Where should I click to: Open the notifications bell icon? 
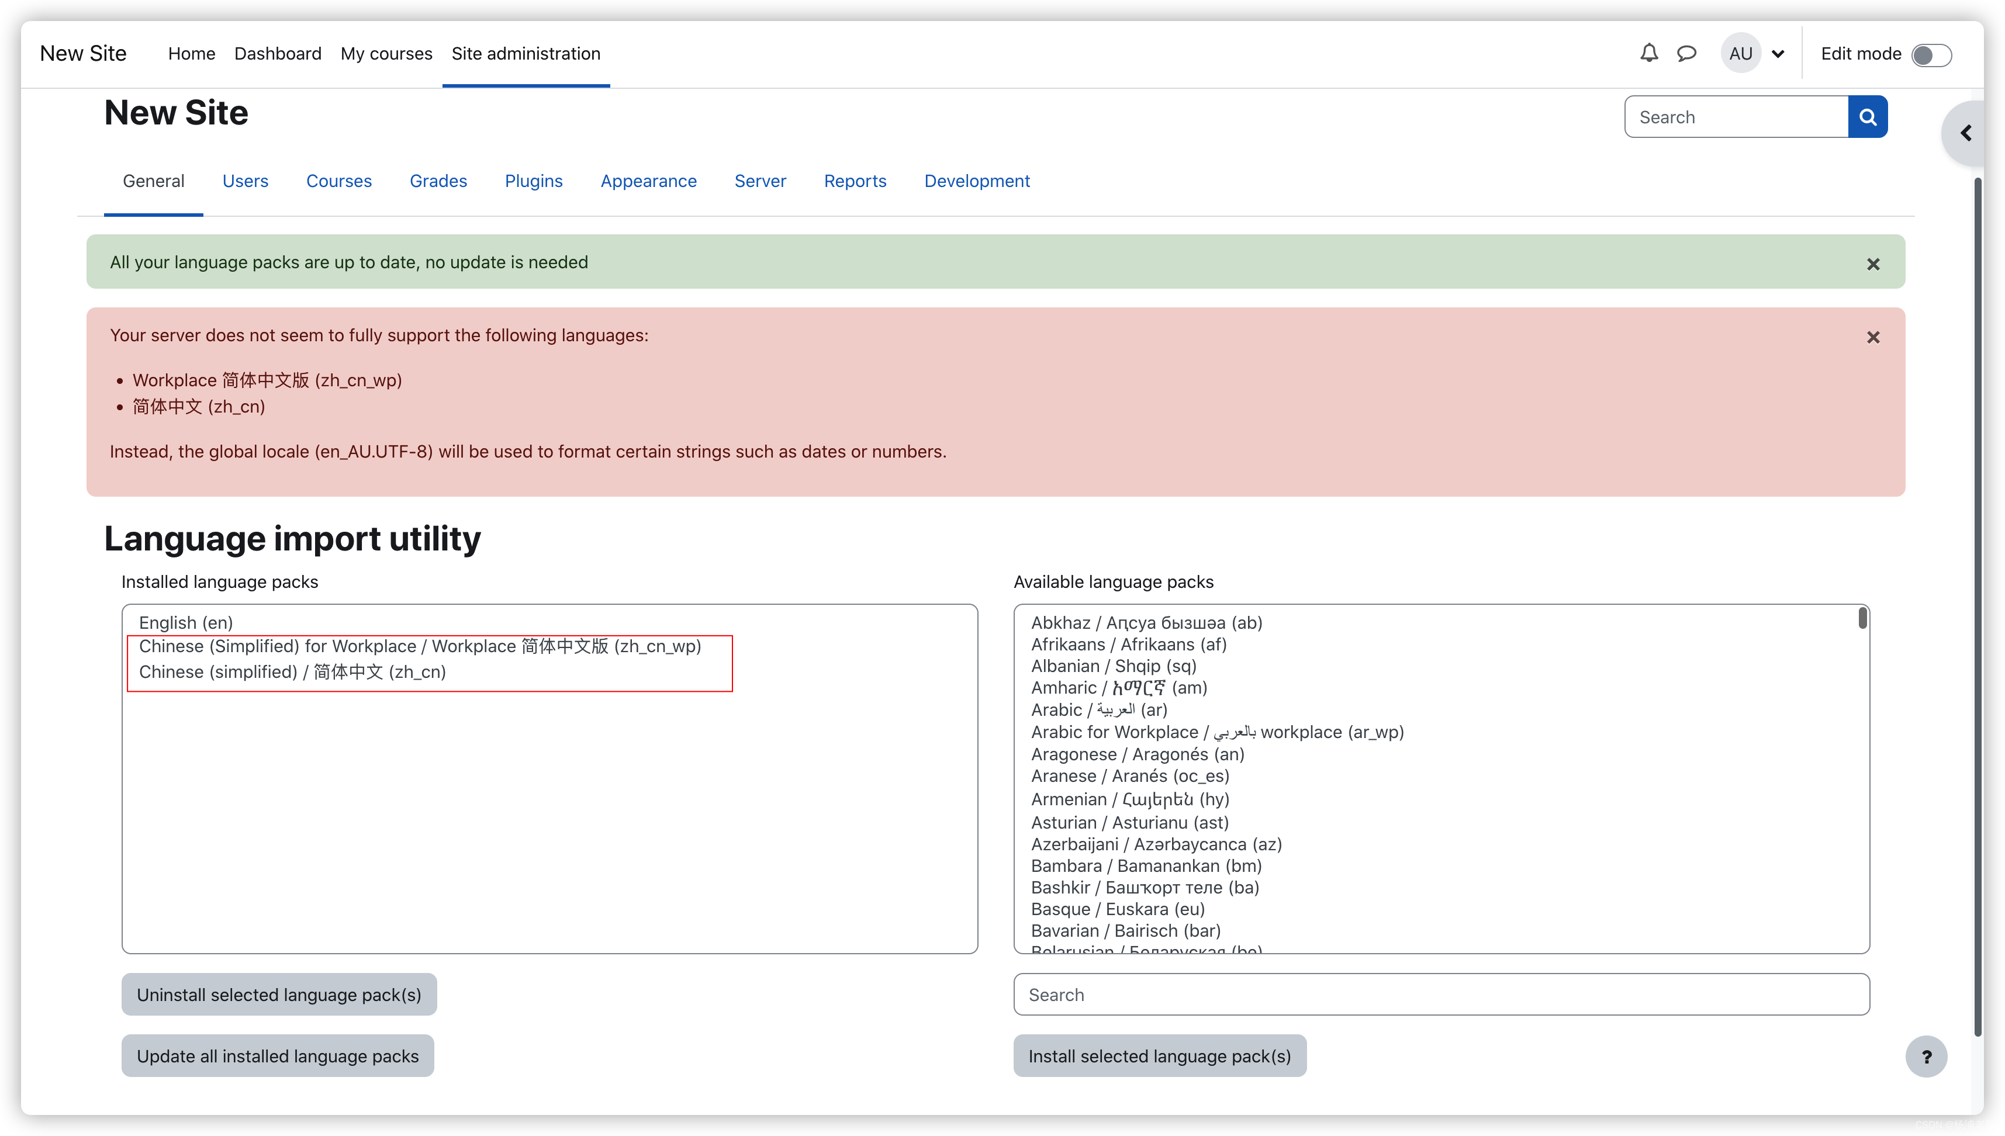pos(1648,53)
